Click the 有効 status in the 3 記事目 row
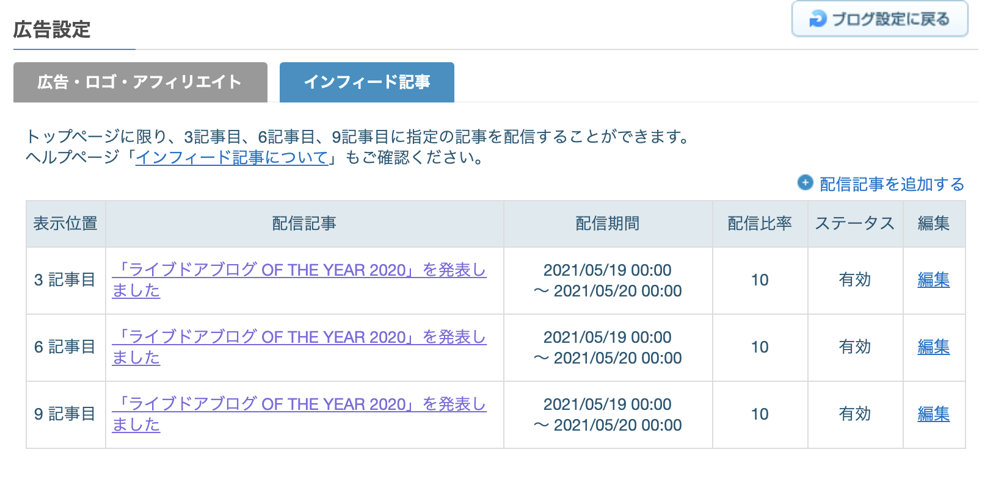This screenshot has height=477, width=993. [855, 280]
